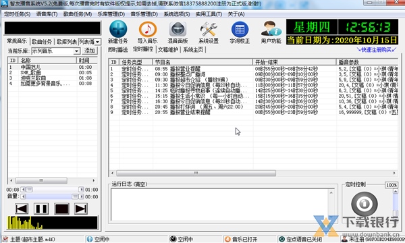
Task: Click the 节目名 column header
Action: tap(202, 62)
